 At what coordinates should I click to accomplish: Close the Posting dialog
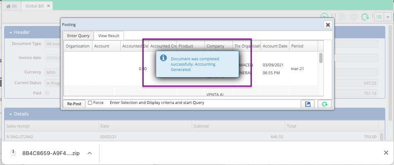pos(328,25)
